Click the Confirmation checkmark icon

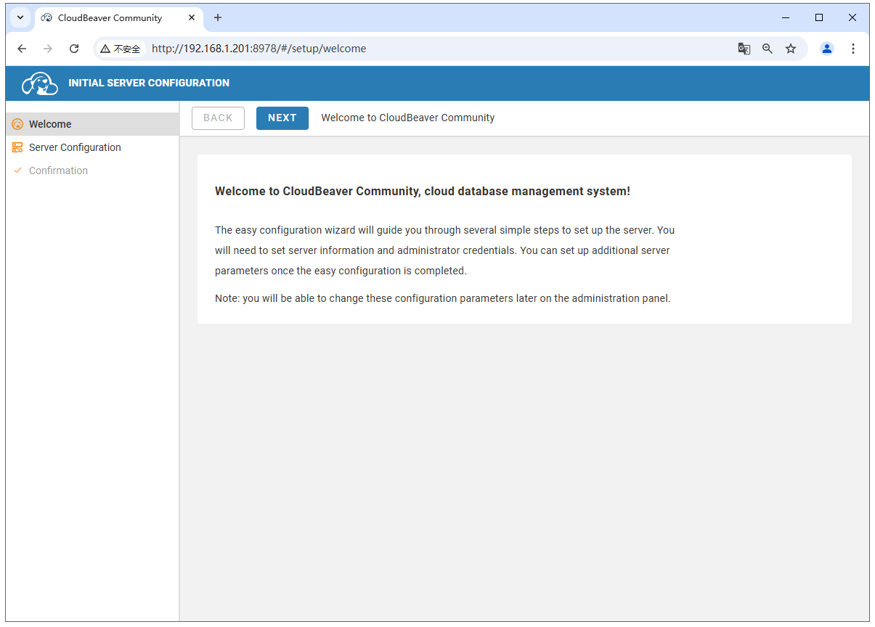click(x=17, y=171)
